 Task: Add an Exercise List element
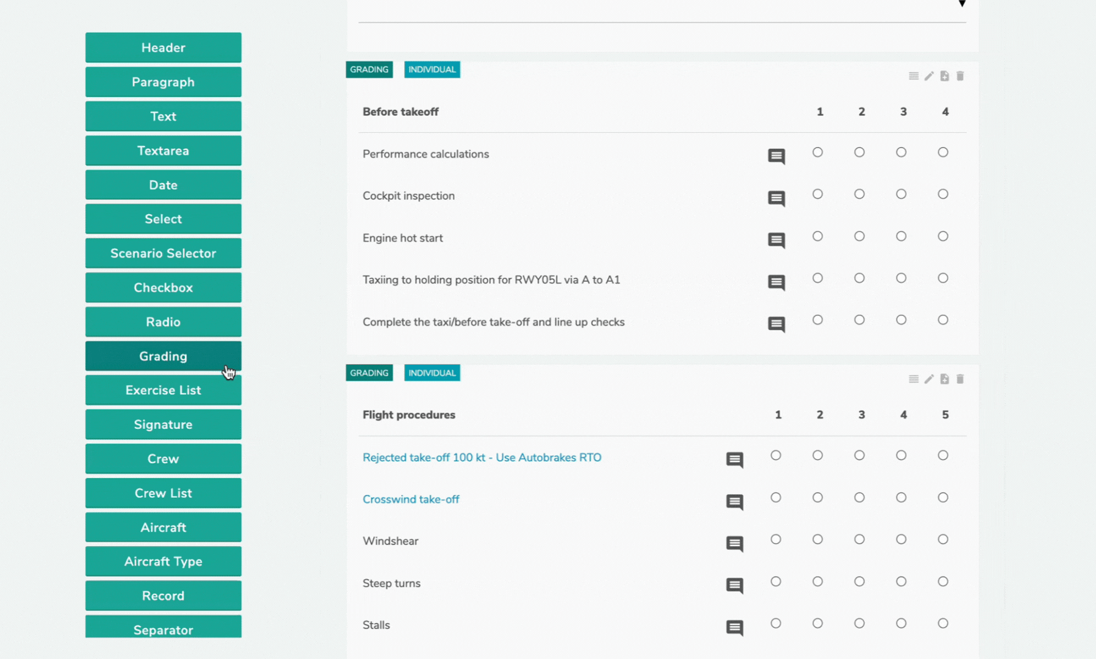pyautogui.click(x=163, y=391)
